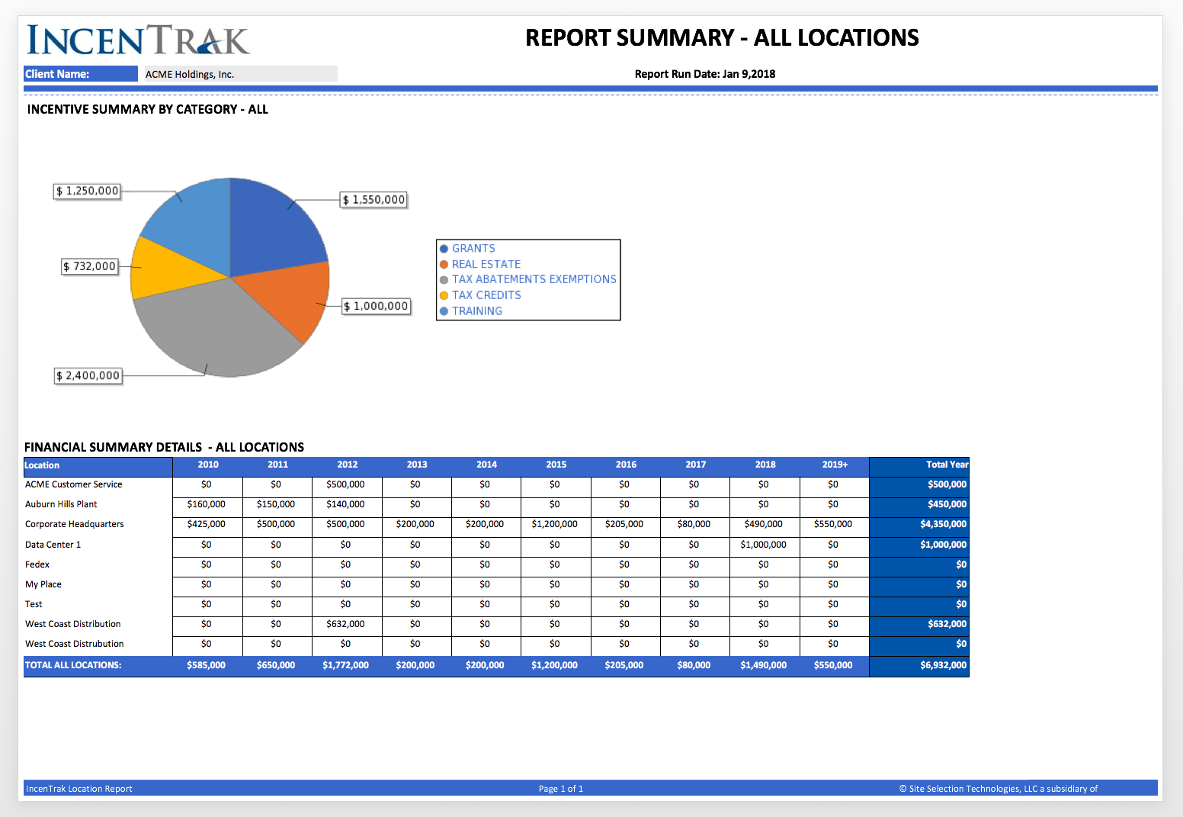Screen dimensions: 1183x817
Task: Click the REAL ESTATE legend marker
Action: click(x=444, y=265)
